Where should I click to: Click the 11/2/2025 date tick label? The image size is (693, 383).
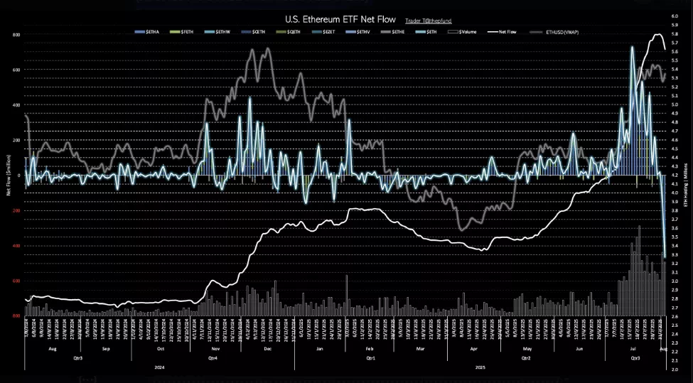tap(362, 330)
